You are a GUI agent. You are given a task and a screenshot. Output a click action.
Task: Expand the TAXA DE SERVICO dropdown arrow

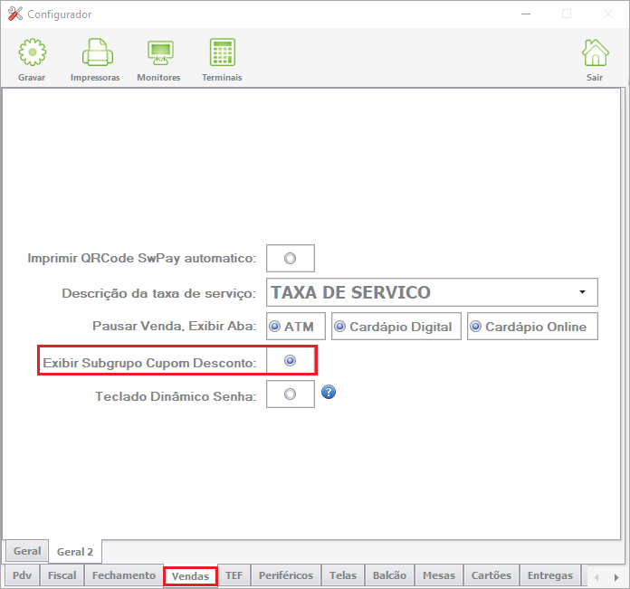pyautogui.click(x=582, y=292)
